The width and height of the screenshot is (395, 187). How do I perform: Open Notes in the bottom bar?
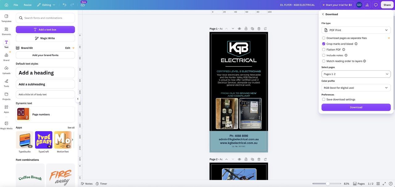tap(86, 184)
